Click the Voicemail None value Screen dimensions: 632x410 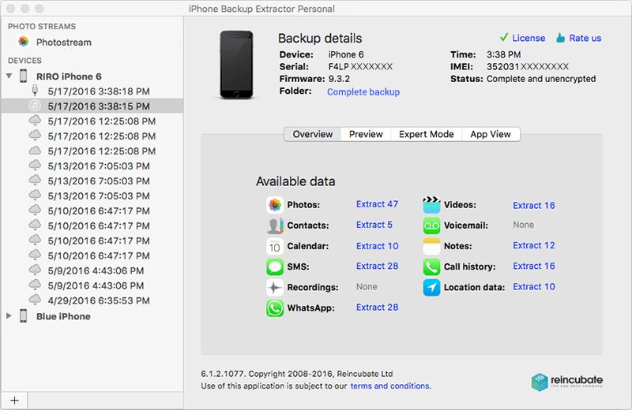click(x=523, y=225)
